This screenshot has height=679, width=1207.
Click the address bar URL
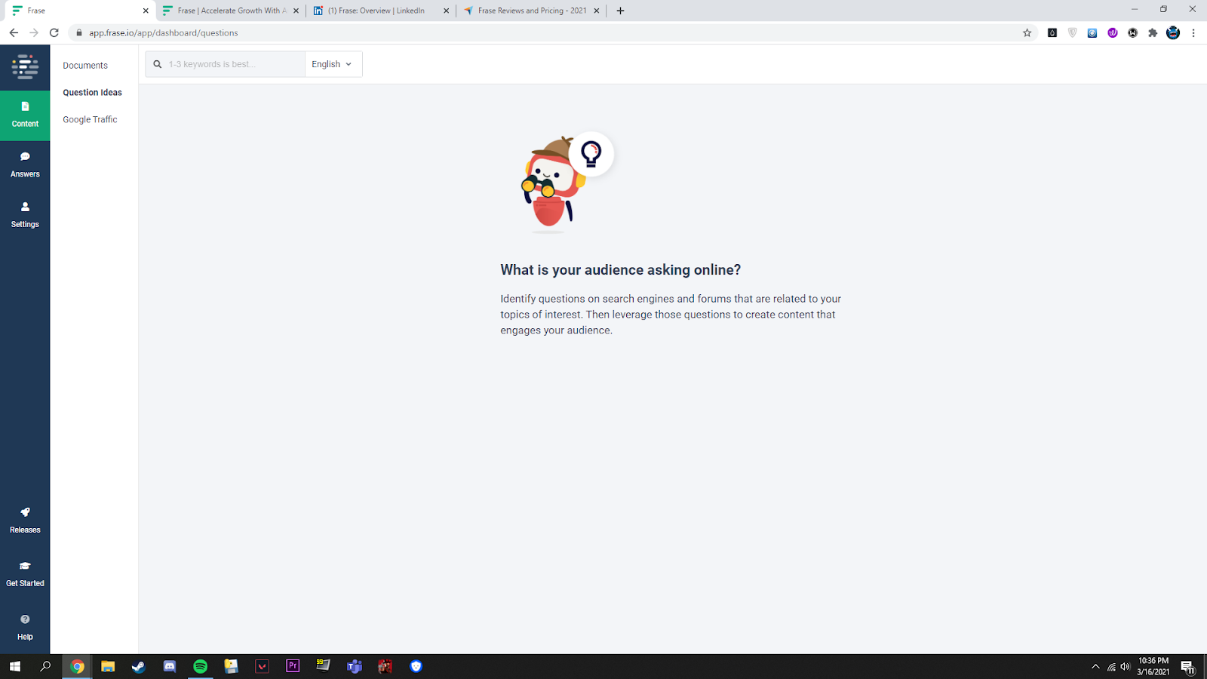click(163, 33)
